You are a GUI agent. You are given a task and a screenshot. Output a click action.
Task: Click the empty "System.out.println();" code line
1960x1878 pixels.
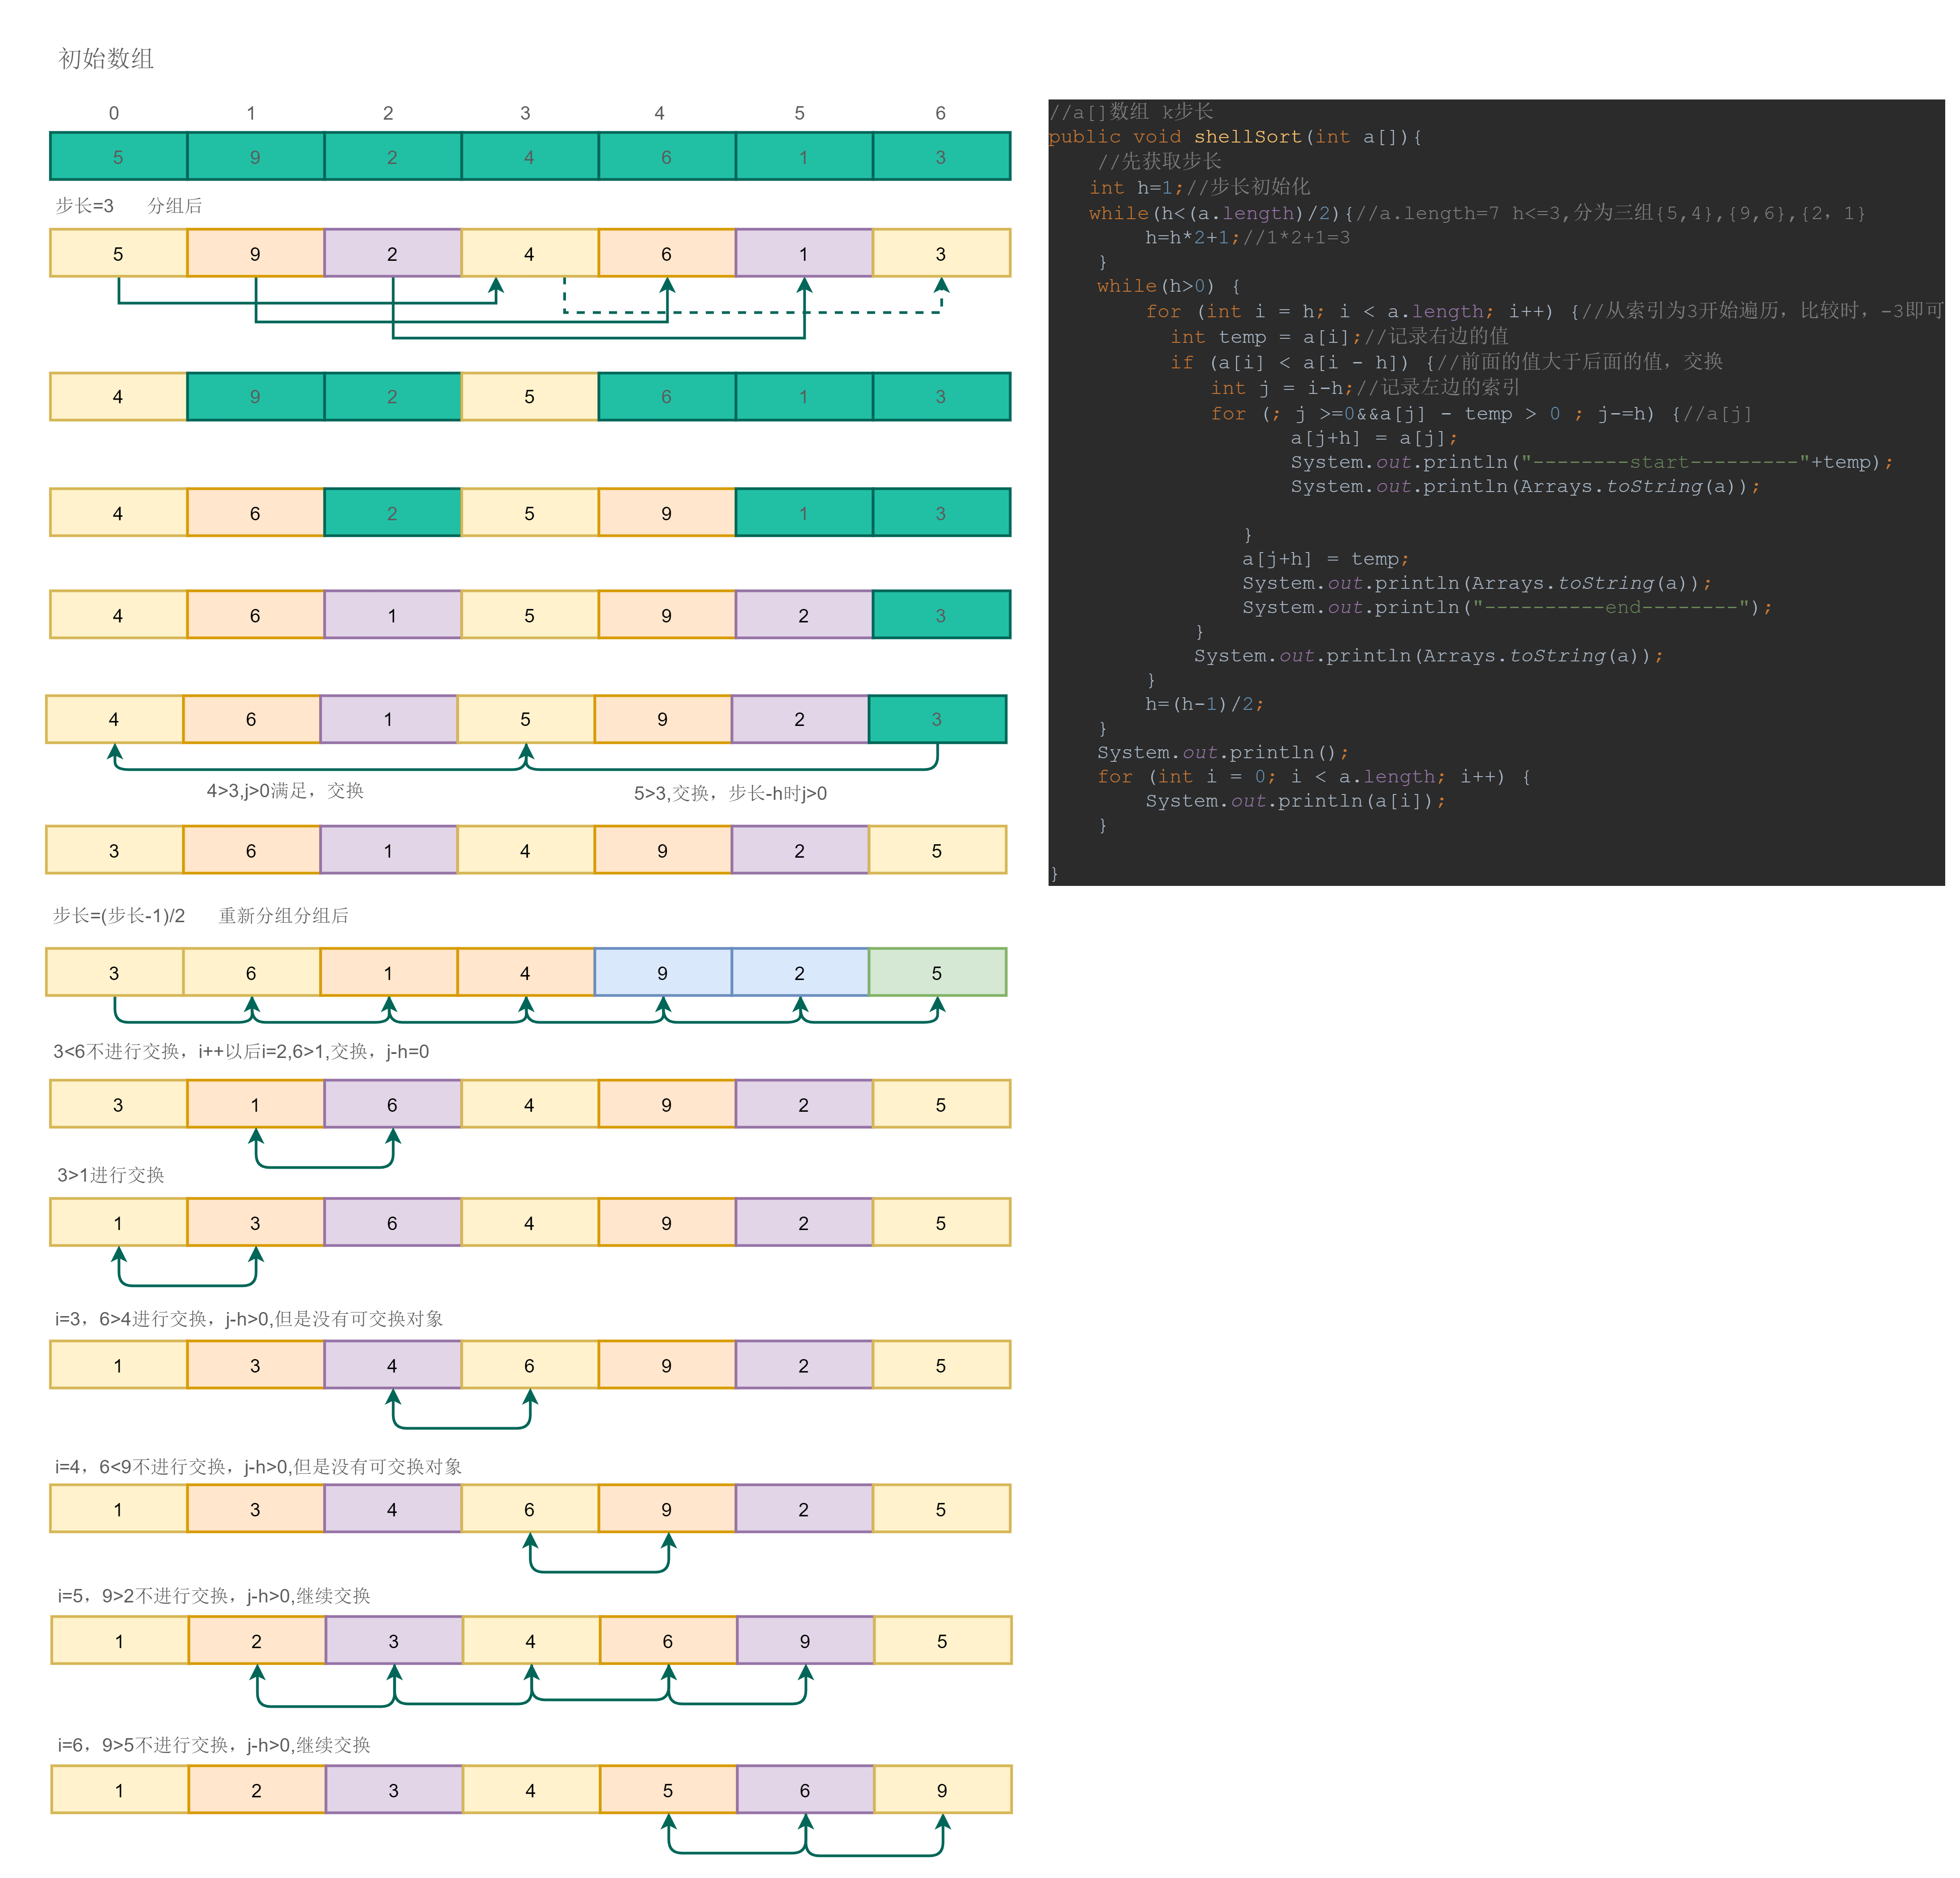(x=1223, y=753)
